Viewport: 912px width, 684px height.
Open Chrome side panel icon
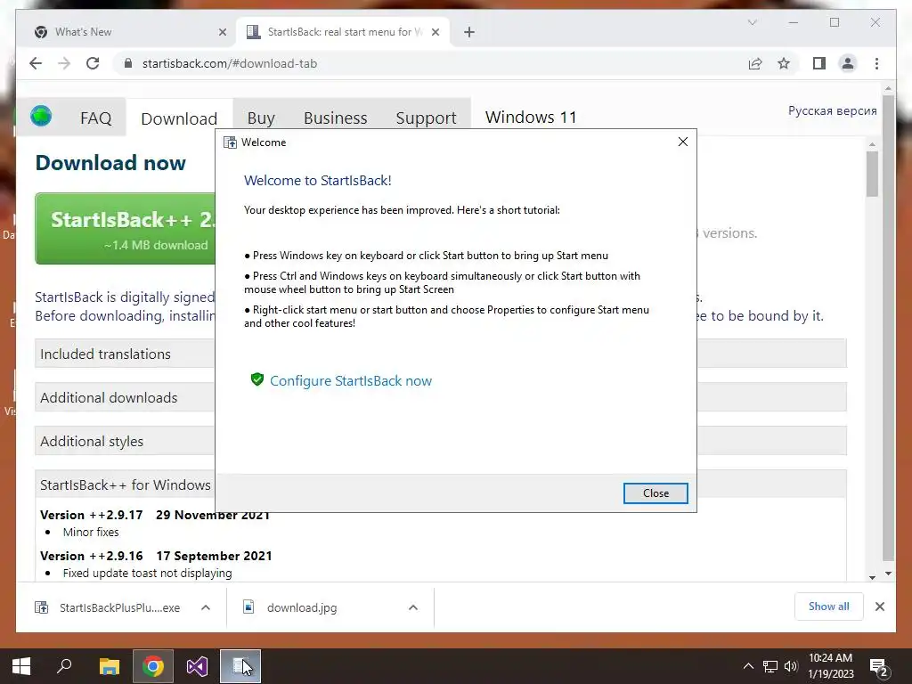pyautogui.click(x=819, y=63)
